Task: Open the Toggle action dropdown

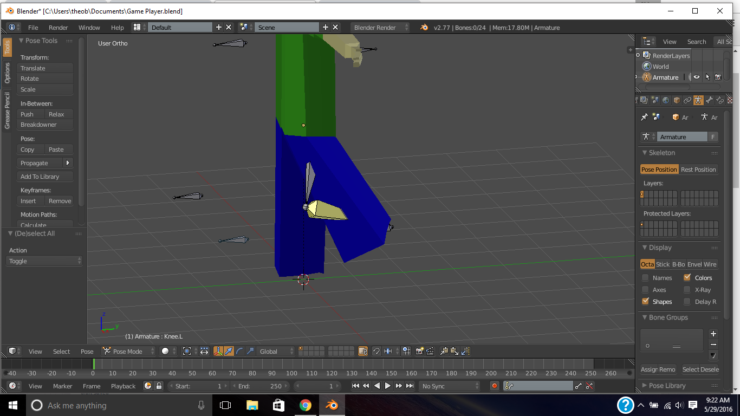Action: click(44, 261)
